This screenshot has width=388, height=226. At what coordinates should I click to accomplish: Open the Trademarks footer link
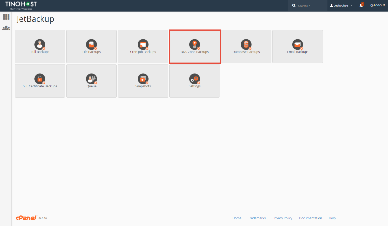click(x=257, y=218)
